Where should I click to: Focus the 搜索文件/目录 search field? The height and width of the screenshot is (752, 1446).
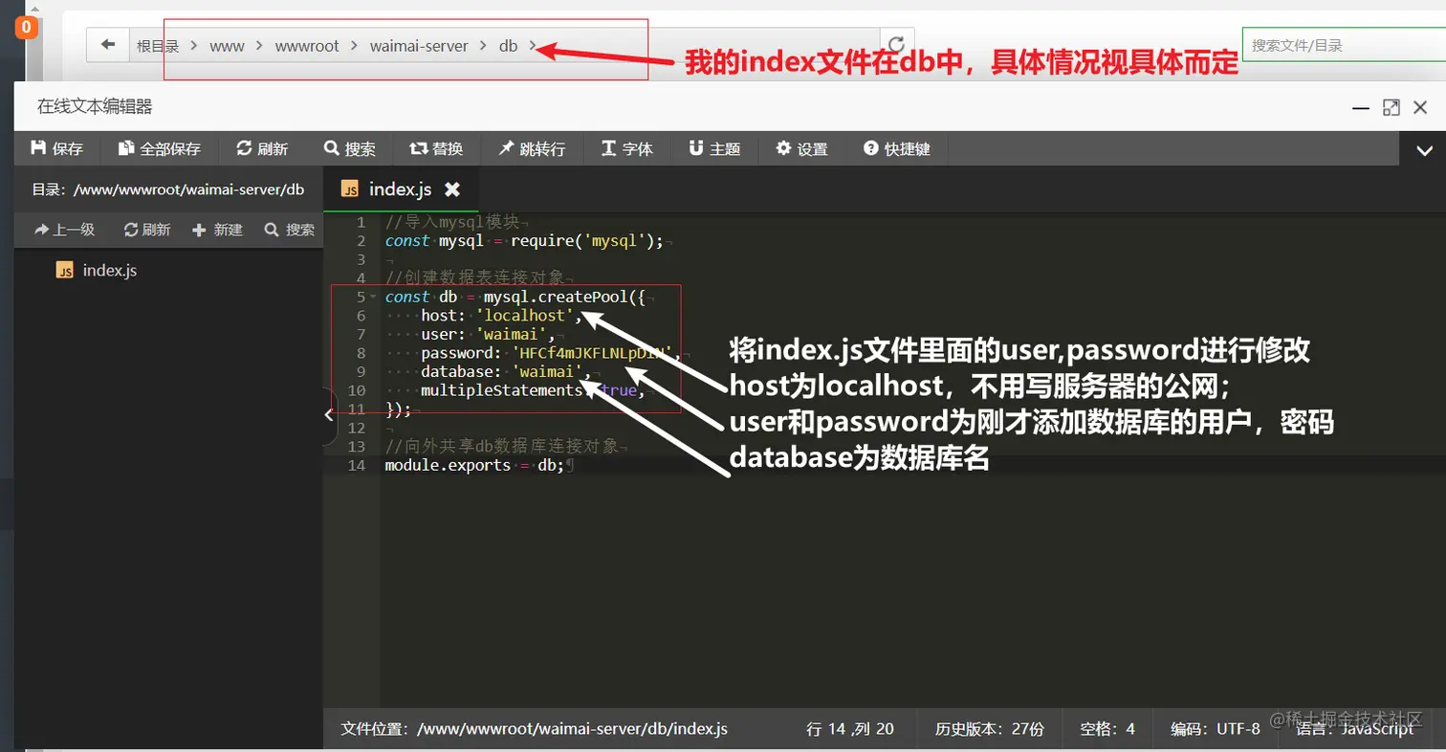coord(1344,45)
